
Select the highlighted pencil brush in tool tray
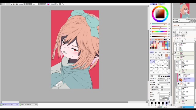pos(152,61)
